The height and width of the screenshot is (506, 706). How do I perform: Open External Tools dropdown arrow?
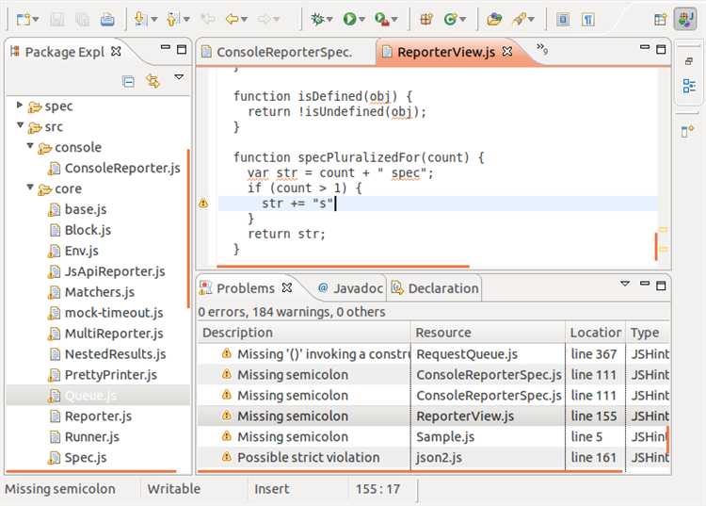coord(394,20)
